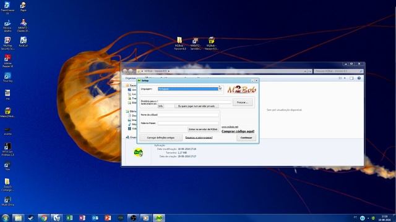Open Google Chrome from taskbar
396x222 pixels.
[44, 218]
